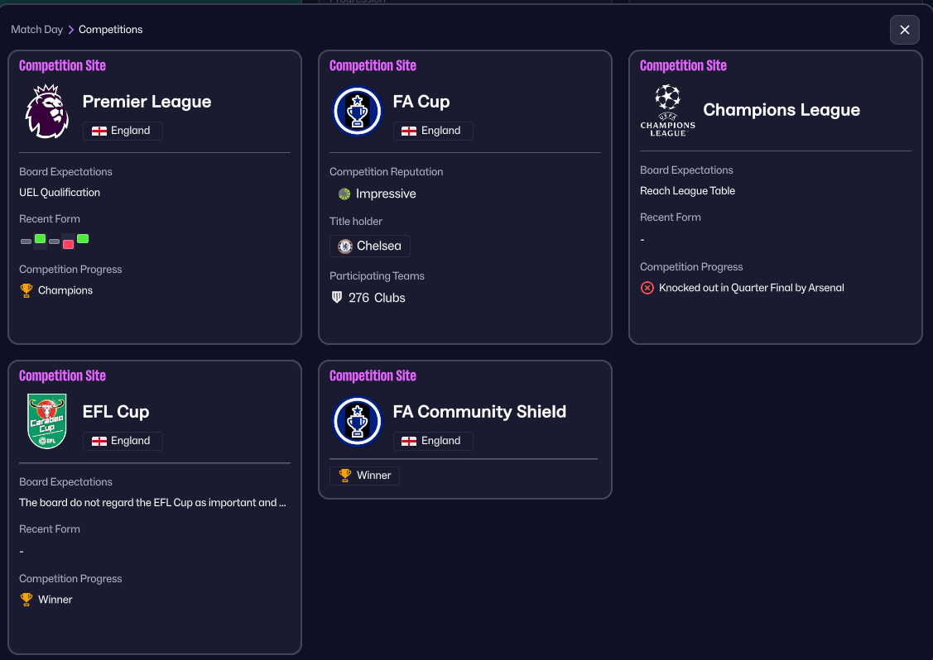Click the UEFA Champions League logo

coord(667,110)
